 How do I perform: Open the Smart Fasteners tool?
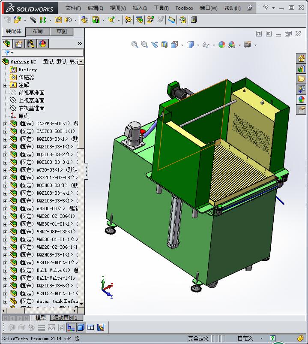coord(58,20)
